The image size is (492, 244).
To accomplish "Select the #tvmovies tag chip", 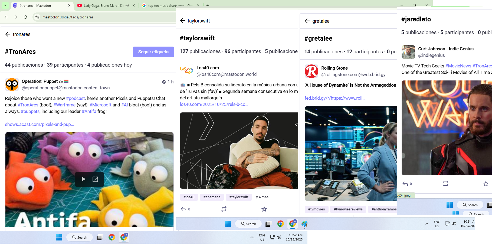I will 317,209.
